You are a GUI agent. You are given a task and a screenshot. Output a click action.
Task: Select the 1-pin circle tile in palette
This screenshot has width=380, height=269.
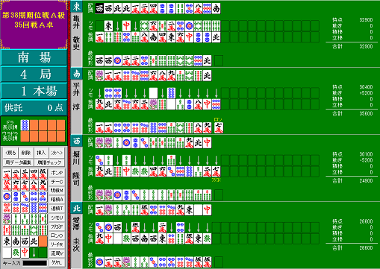(x=7, y=197)
